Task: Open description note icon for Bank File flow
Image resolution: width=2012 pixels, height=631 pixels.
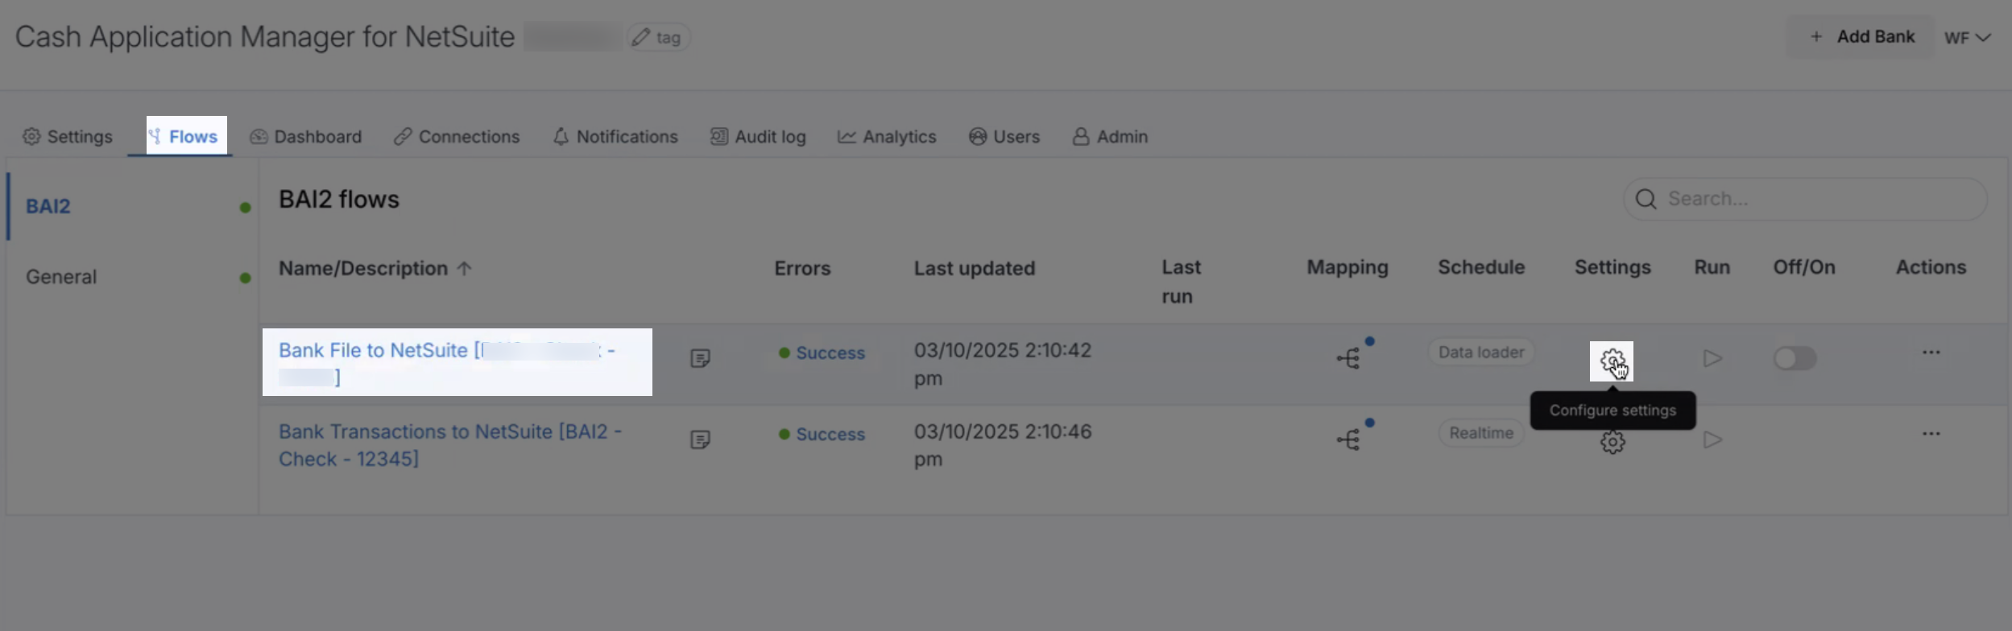Action: (x=701, y=358)
